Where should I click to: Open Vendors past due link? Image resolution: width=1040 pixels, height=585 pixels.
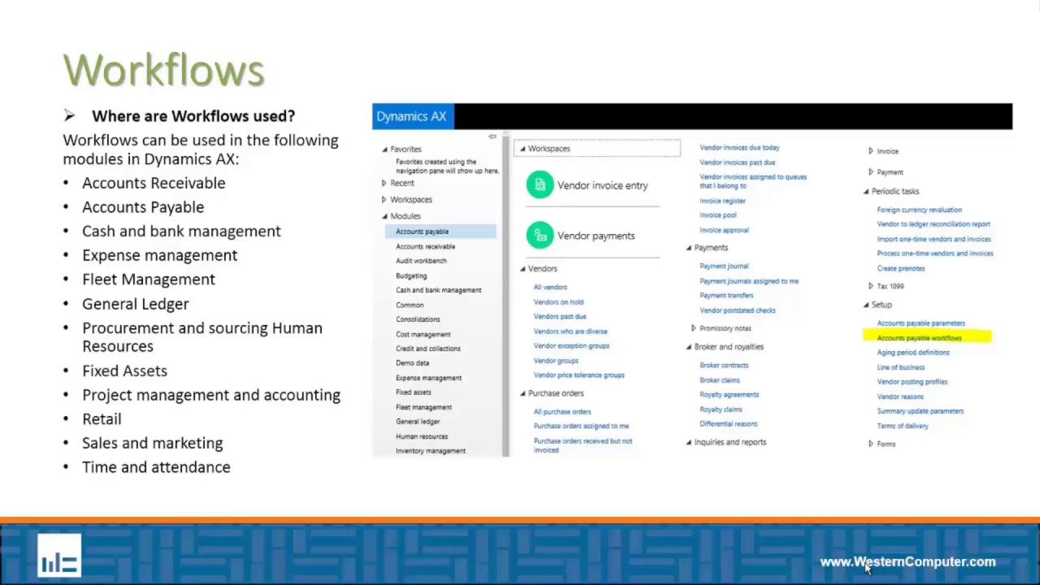click(560, 317)
